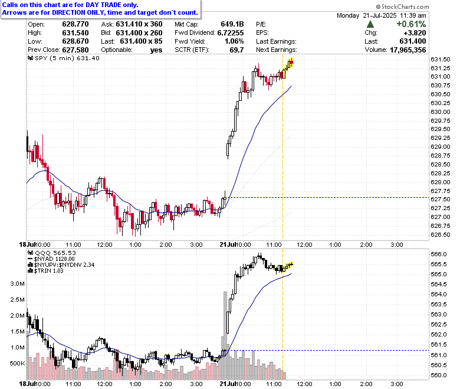Click the copyright symbol before StockCharts.com

(378, 6)
